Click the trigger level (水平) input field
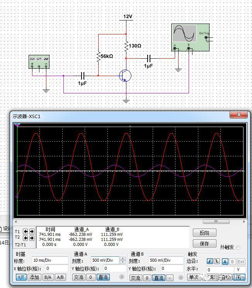252x288 pixels. tap(220, 270)
